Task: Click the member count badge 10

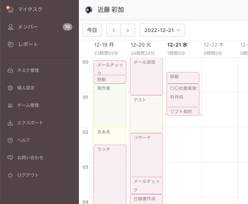Action: coord(68,27)
